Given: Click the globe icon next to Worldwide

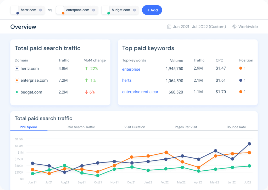Looking at the screenshot, I should pyautogui.click(x=234, y=27).
